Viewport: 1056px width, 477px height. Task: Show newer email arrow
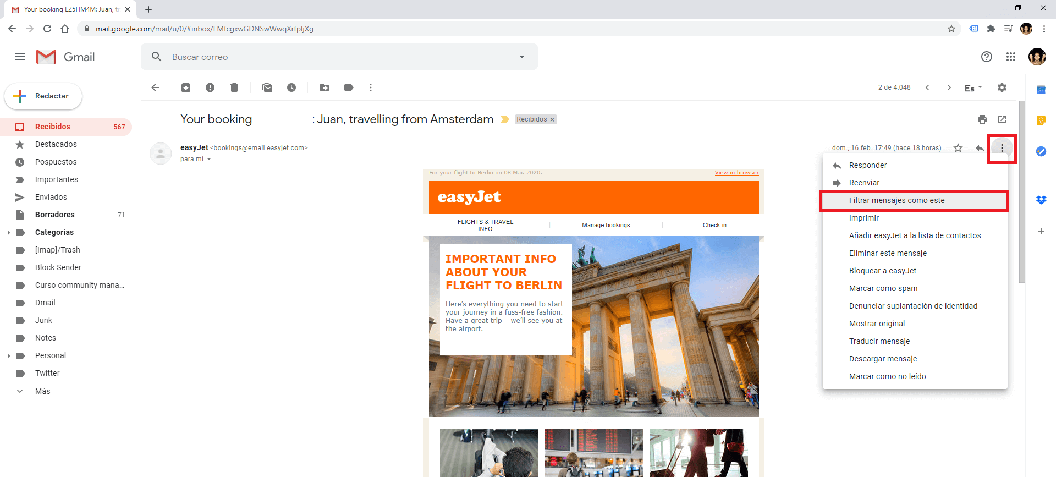pos(927,87)
